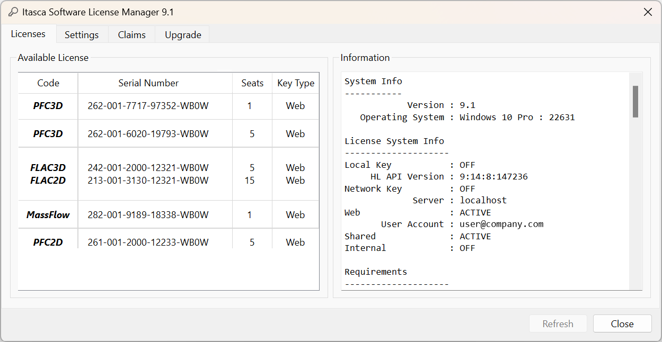
Task: Click the User Account user@company.com line
Action: (x=462, y=224)
